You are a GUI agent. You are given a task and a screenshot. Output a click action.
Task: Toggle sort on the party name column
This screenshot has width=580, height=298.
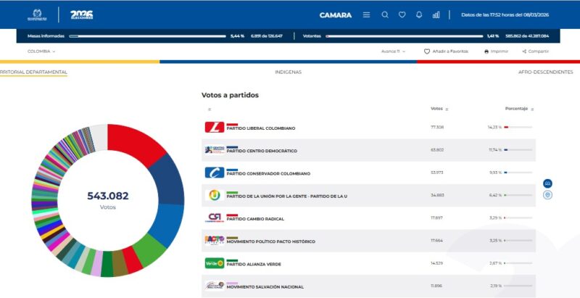[209, 109]
